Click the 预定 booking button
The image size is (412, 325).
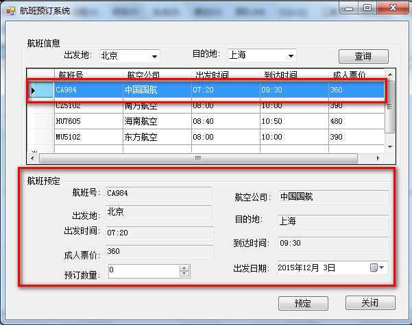tap(303, 304)
